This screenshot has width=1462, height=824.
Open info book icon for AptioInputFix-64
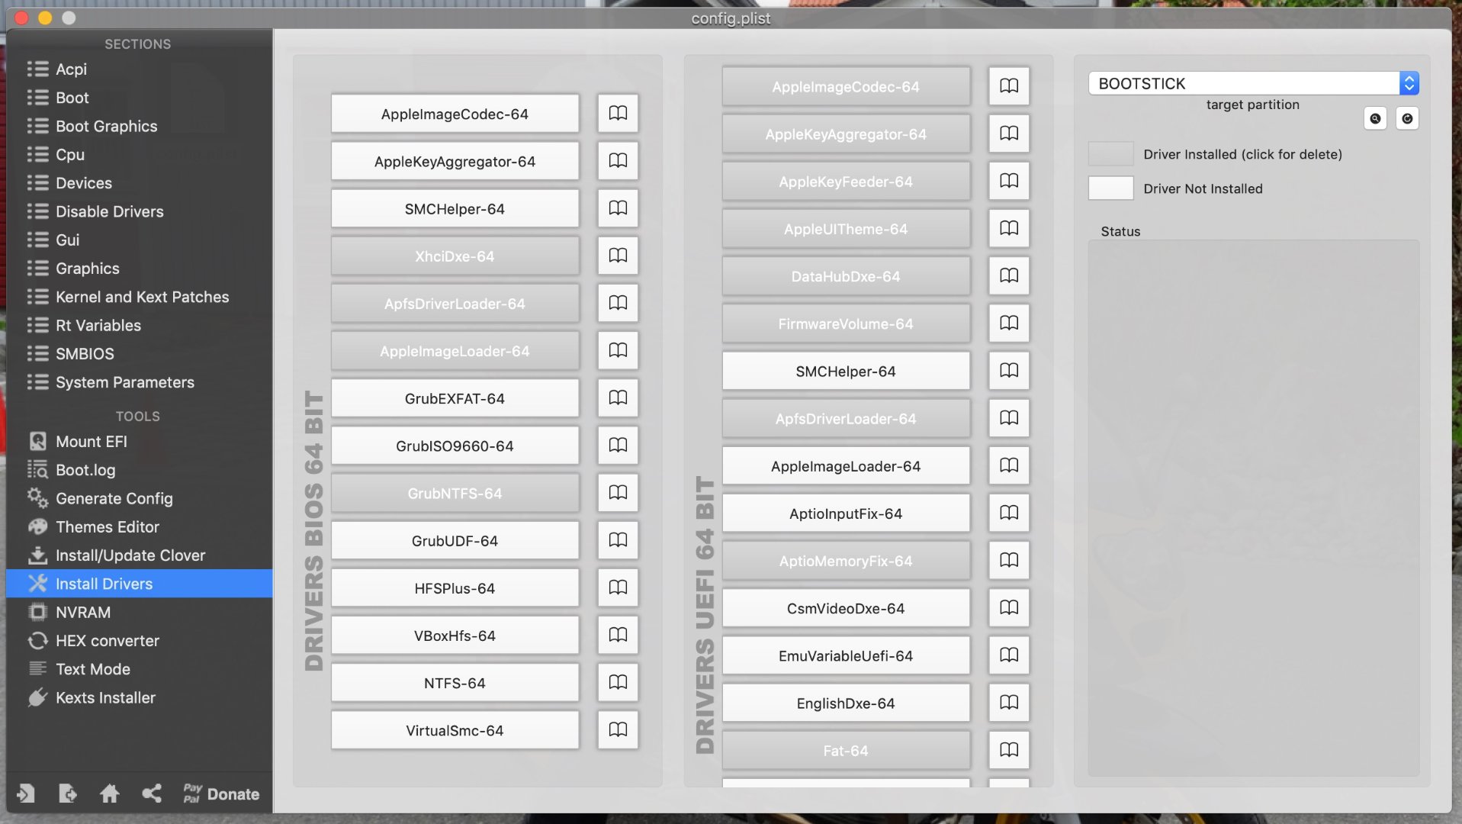point(1008,513)
